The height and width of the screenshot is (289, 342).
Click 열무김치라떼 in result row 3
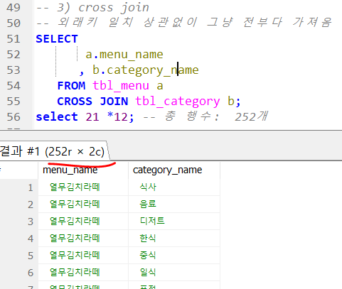click(x=75, y=221)
